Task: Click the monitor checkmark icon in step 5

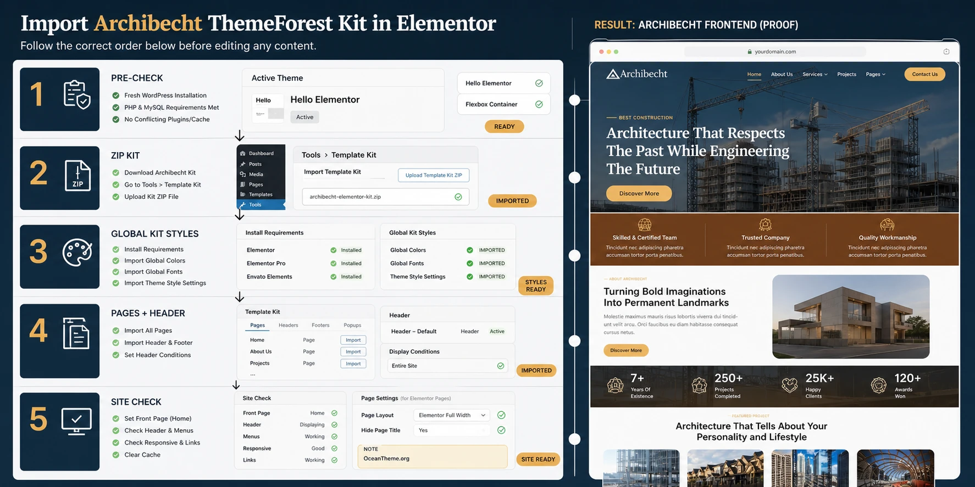Action: pyautogui.click(x=76, y=421)
